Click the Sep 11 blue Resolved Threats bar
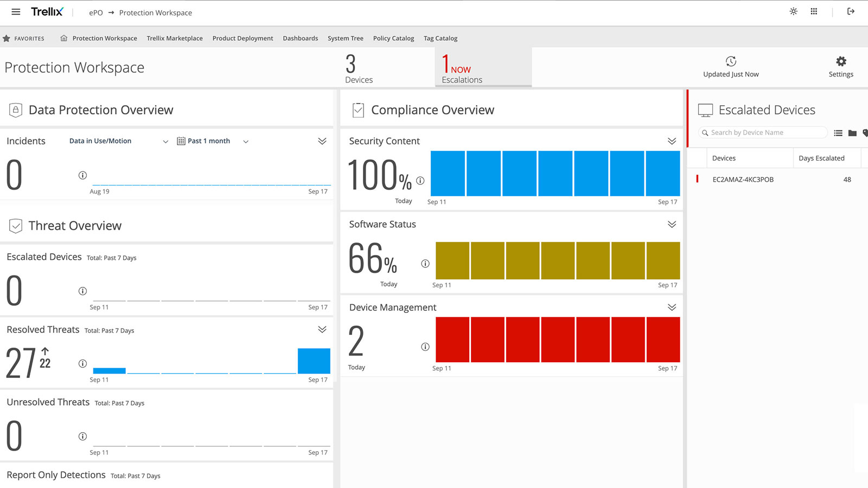The image size is (868, 488). pos(110,371)
